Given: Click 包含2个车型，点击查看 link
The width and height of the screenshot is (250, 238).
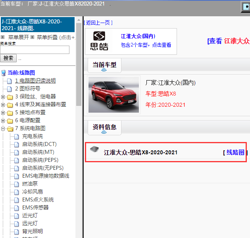Looking at the screenshot, I should tap(146, 45).
